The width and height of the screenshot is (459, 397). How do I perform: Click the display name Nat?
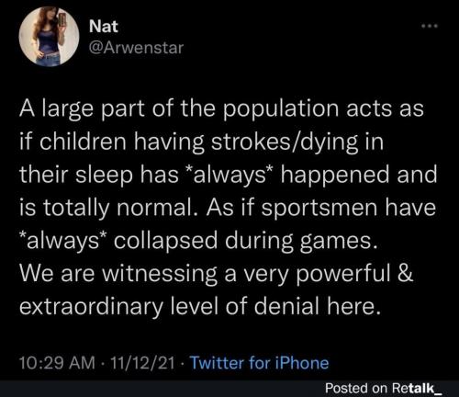(x=104, y=27)
